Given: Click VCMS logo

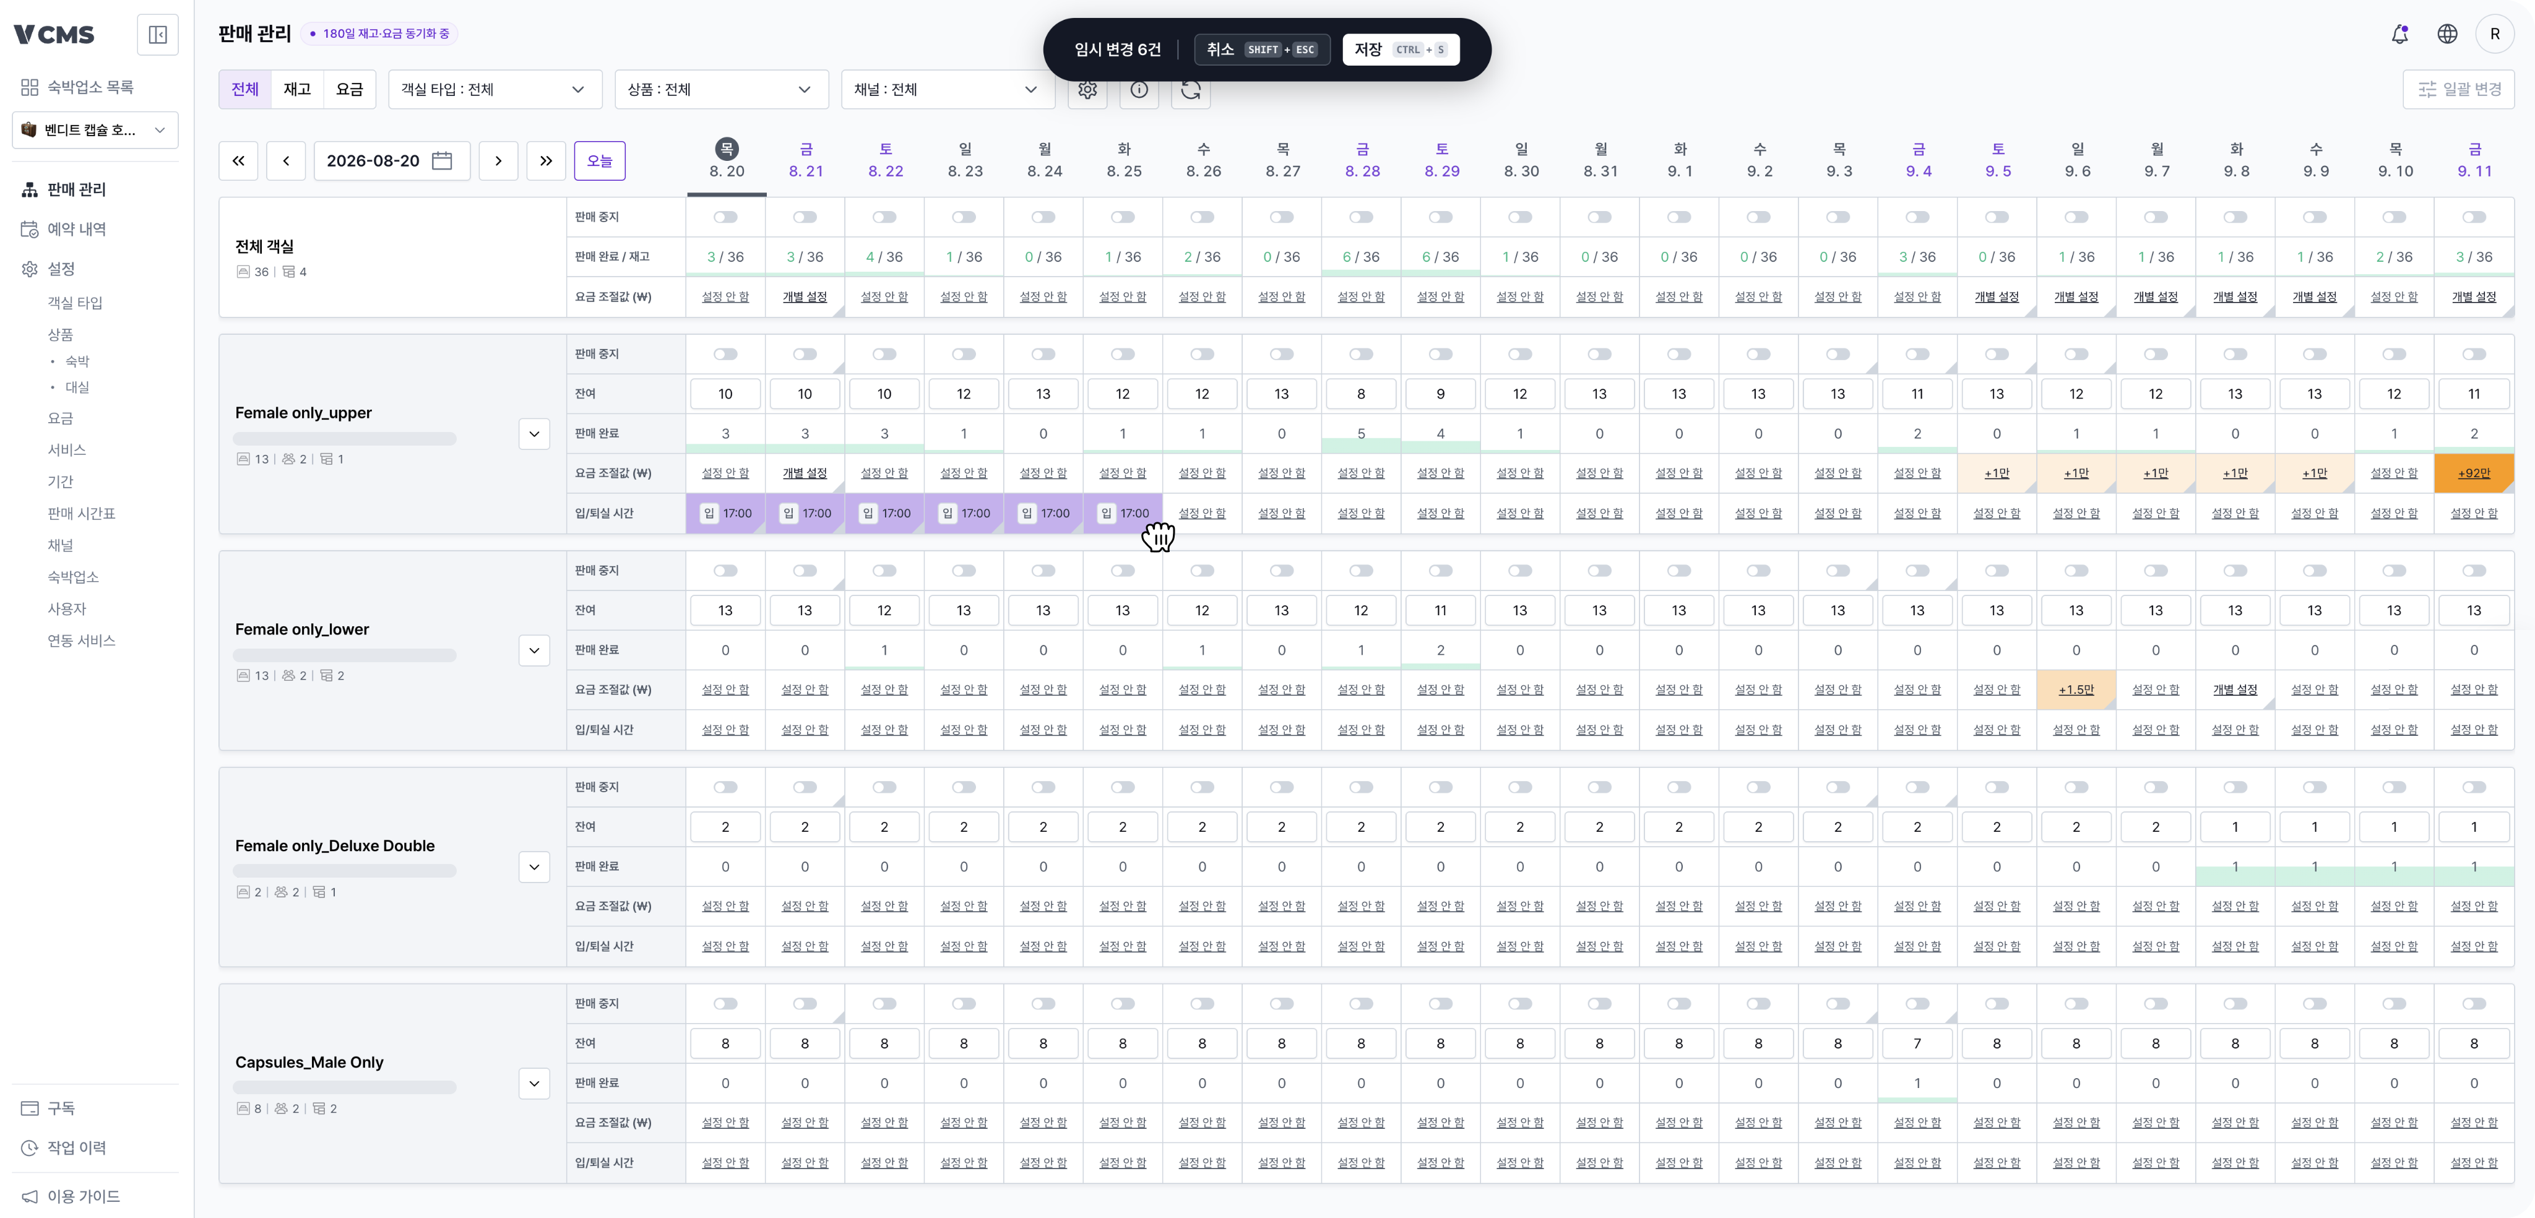Looking at the screenshot, I should pos(54,35).
